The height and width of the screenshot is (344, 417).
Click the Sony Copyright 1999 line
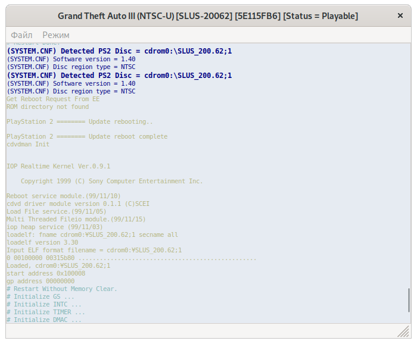tap(112, 181)
